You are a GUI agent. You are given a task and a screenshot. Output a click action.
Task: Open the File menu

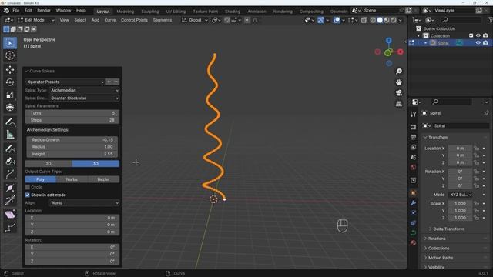[x=15, y=10]
